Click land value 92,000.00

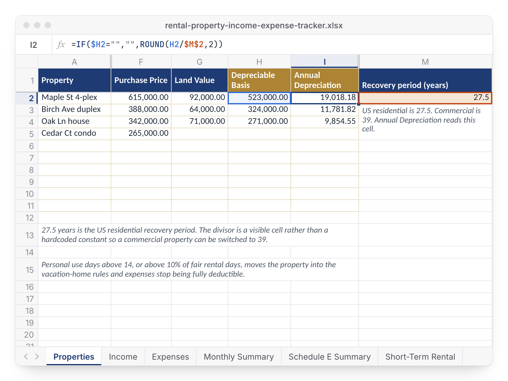[200, 98]
